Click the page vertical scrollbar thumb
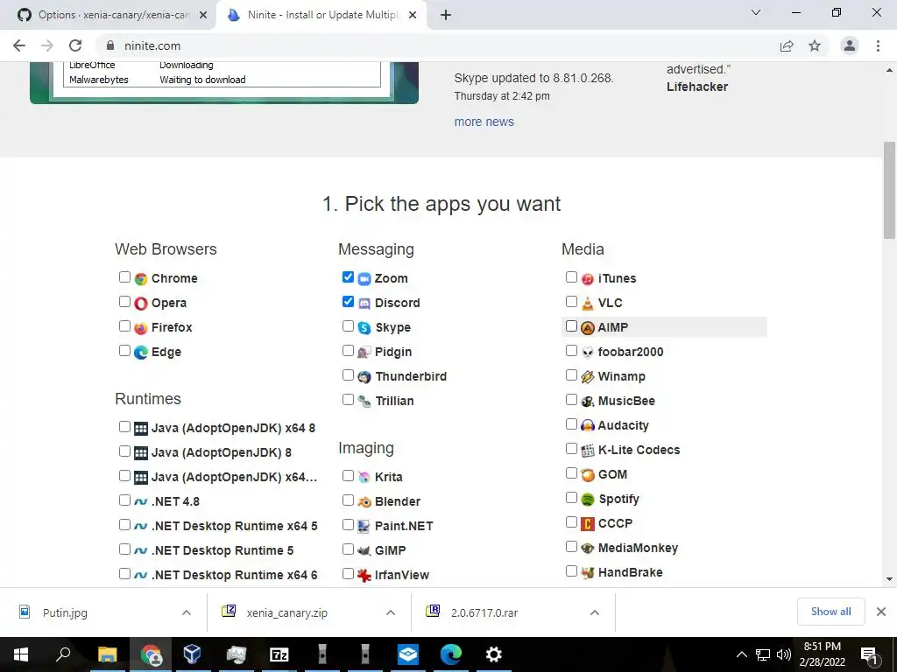897x672 pixels. click(889, 190)
